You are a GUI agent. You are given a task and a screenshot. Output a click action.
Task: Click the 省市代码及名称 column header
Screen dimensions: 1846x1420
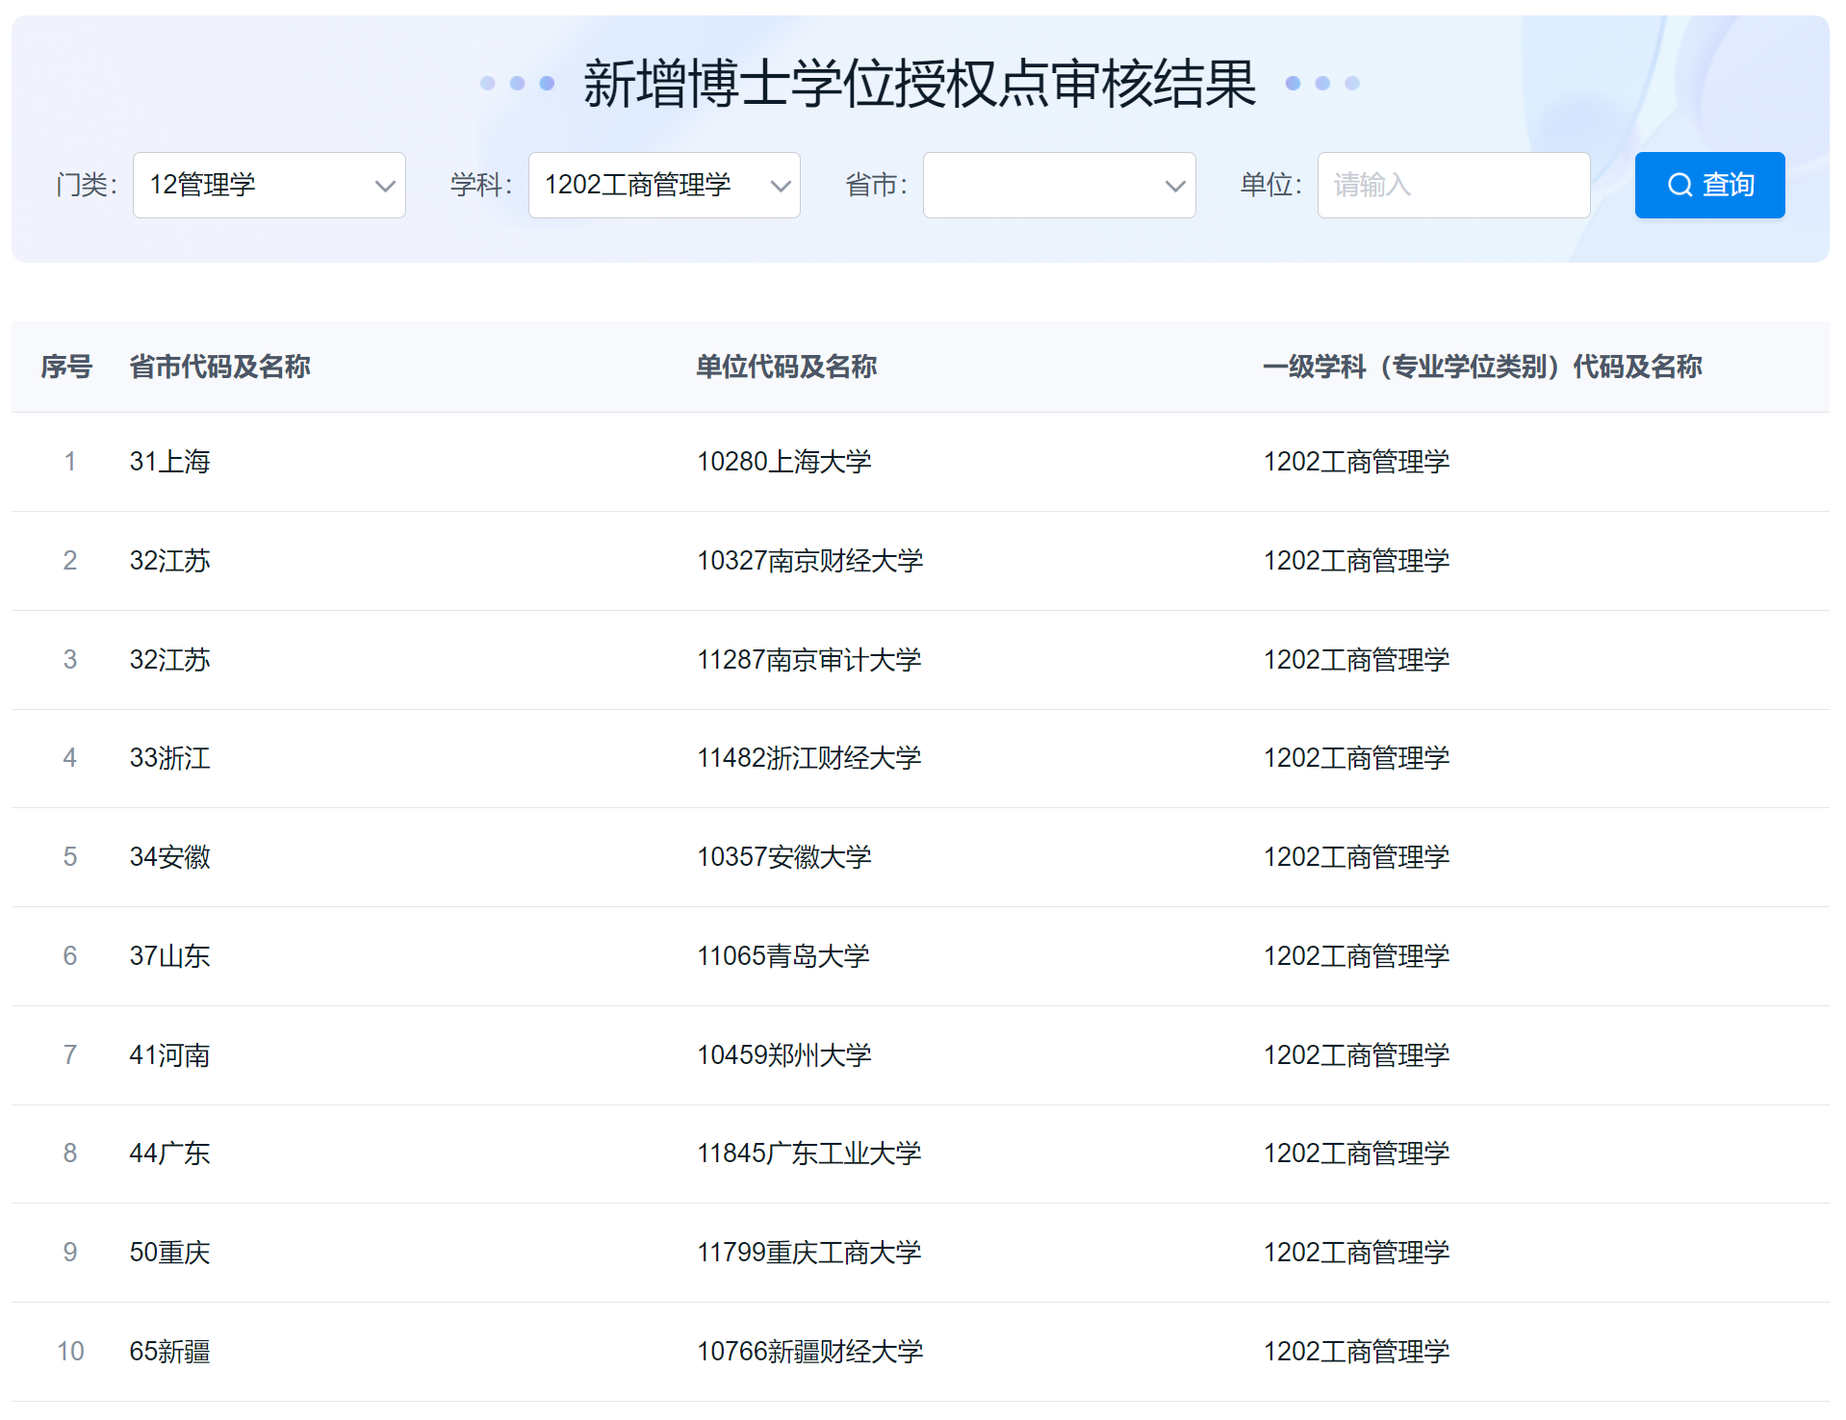[x=219, y=367]
